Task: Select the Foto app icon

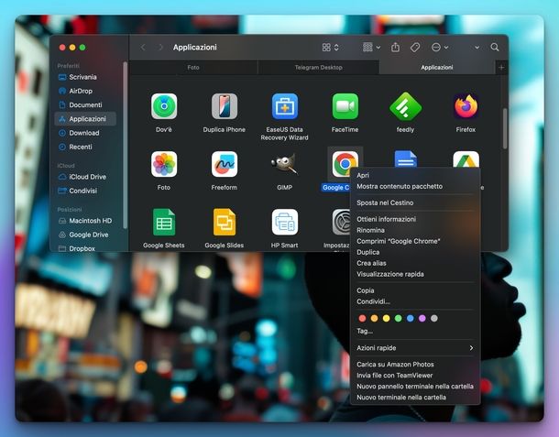Action: (x=164, y=164)
